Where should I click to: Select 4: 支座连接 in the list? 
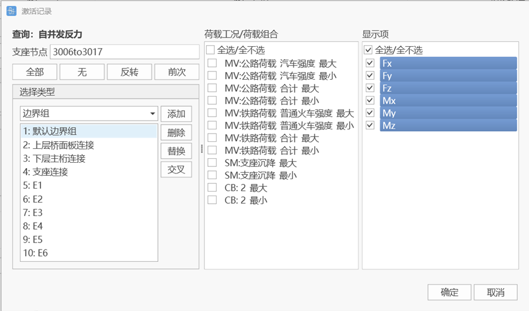[x=89, y=172]
